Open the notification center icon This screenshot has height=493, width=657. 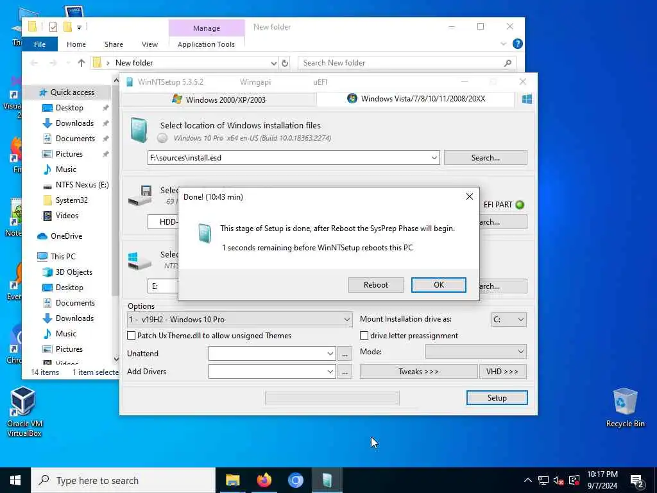pos(637,480)
